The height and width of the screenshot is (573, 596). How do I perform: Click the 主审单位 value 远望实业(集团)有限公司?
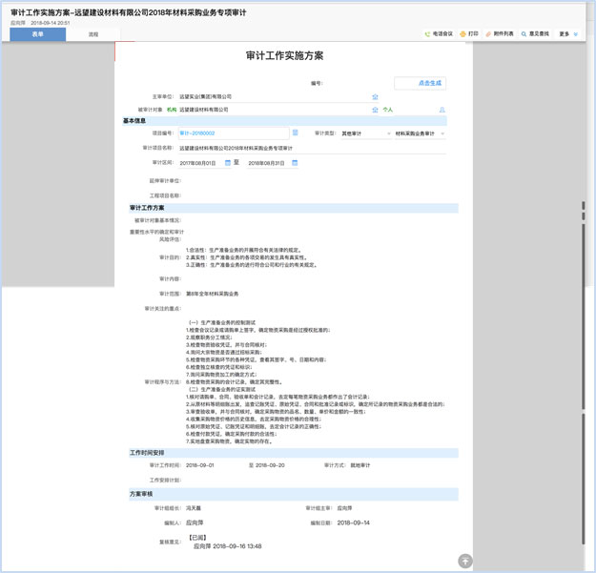click(x=205, y=96)
